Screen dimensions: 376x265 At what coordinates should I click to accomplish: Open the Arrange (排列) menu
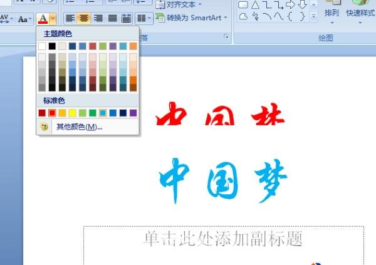(332, 13)
